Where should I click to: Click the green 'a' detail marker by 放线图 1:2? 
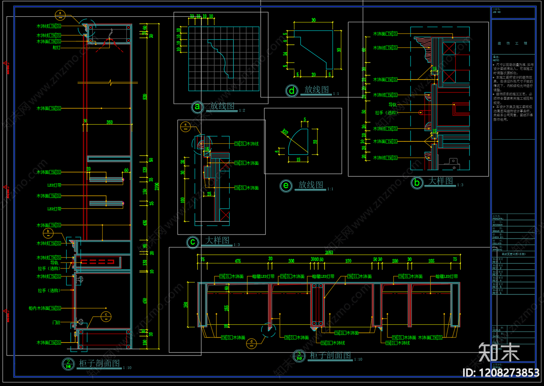198,107
